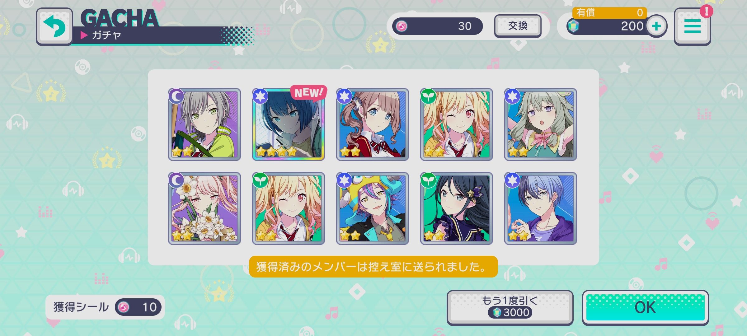Image resolution: width=747 pixels, height=336 pixels.
Task: Tap the leaf attribute icon on black-haired card
Action: tap(428, 180)
